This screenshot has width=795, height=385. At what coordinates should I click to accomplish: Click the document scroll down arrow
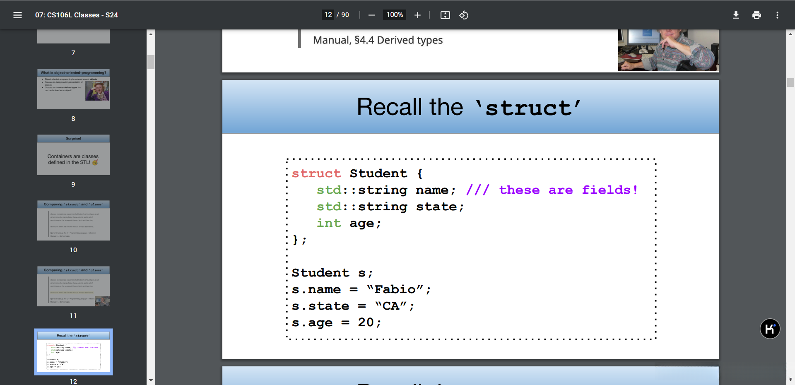click(790, 380)
